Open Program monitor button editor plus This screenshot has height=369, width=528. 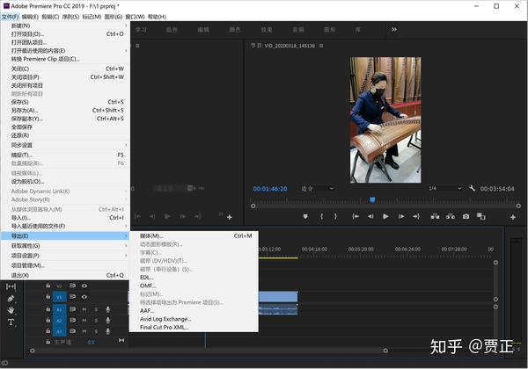click(513, 217)
